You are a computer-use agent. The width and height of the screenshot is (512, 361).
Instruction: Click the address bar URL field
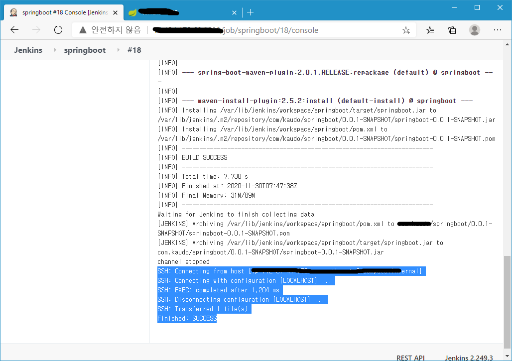pyautogui.click(x=244, y=30)
